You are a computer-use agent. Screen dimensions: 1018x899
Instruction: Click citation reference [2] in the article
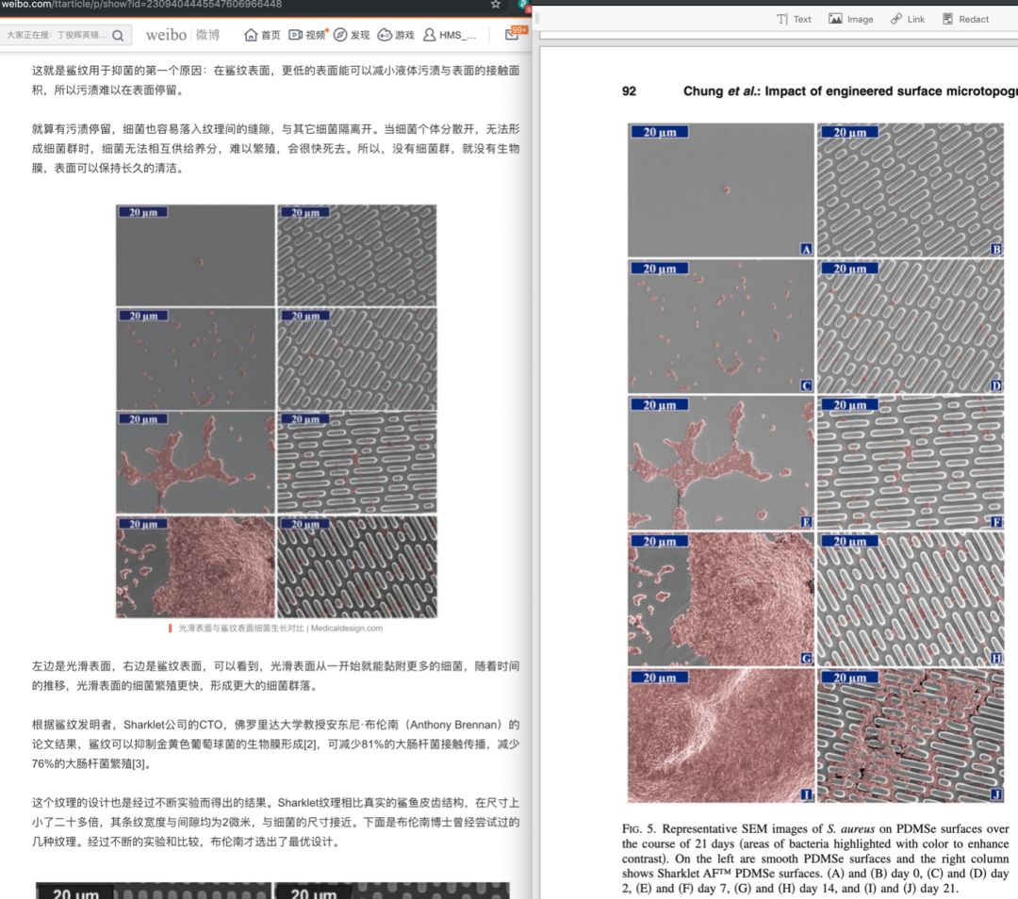coord(311,744)
